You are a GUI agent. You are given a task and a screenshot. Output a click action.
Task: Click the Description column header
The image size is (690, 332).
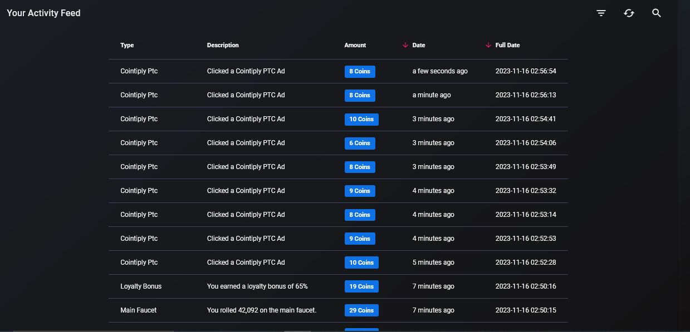point(223,45)
